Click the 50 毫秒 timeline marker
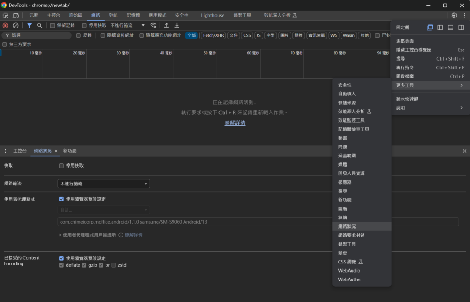This screenshot has width=470, height=302. pos(209,53)
